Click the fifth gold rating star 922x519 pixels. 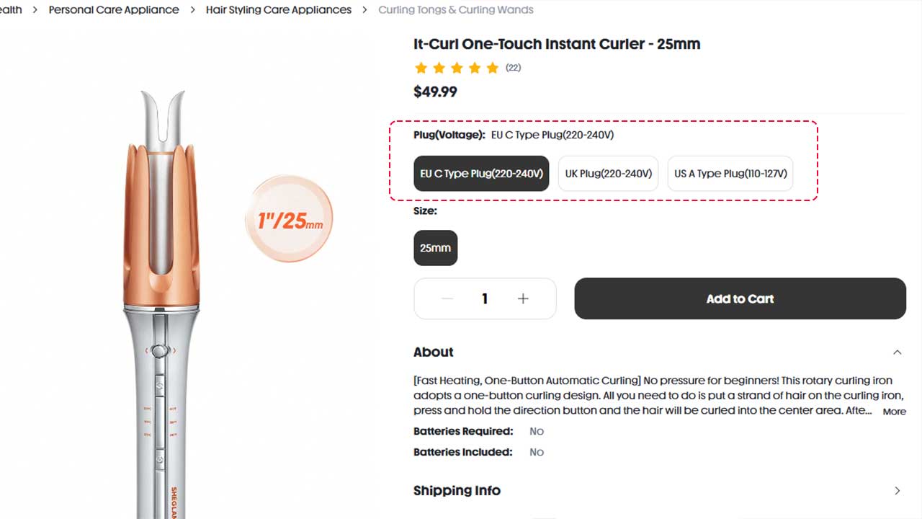492,68
